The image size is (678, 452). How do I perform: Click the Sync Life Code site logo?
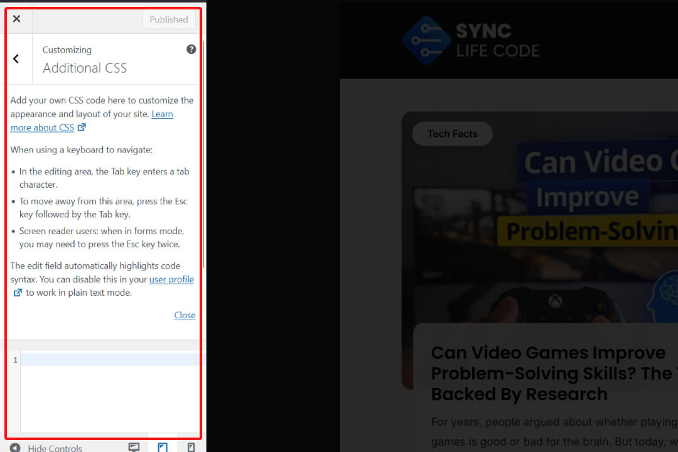coord(471,41)
